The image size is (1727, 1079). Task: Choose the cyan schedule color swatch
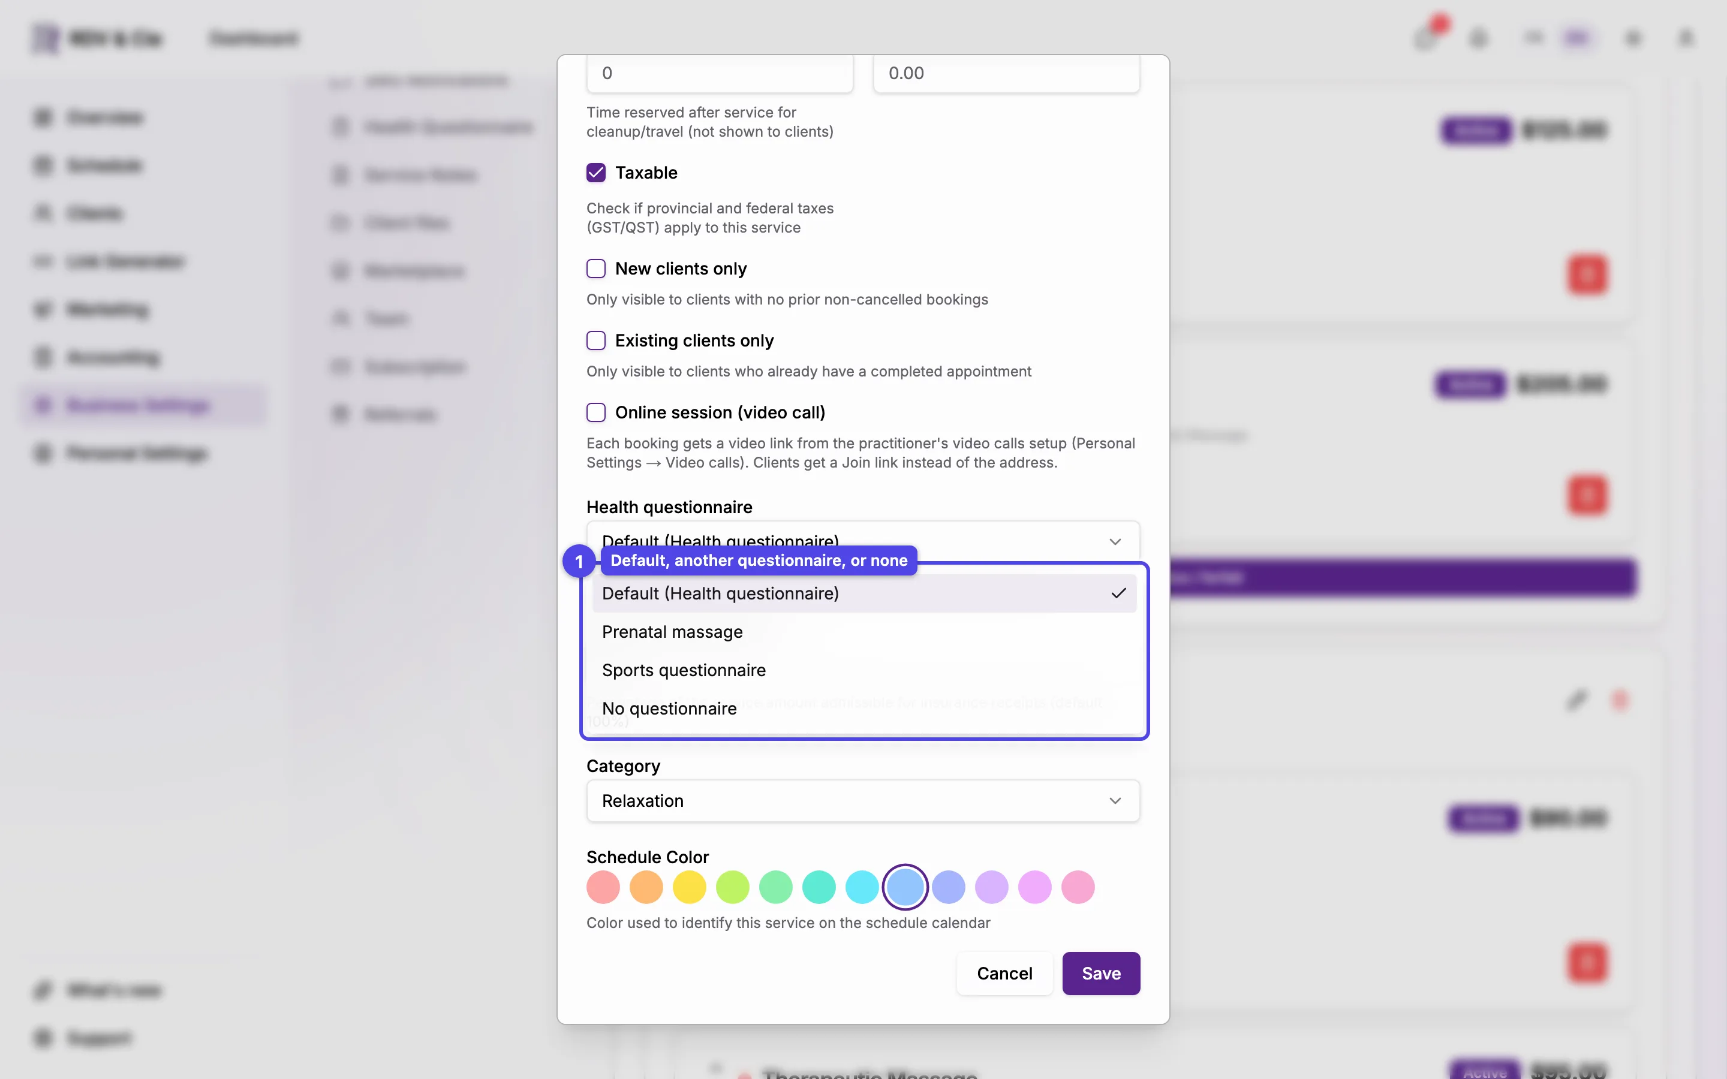tap(862, 887)
